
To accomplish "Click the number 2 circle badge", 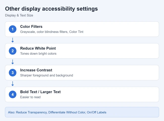I will coord(13,51).
